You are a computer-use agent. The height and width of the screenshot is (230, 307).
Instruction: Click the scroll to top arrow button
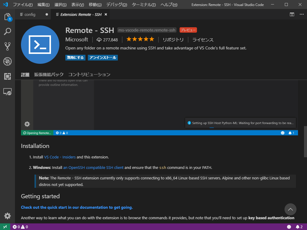(x=290, y=209)
